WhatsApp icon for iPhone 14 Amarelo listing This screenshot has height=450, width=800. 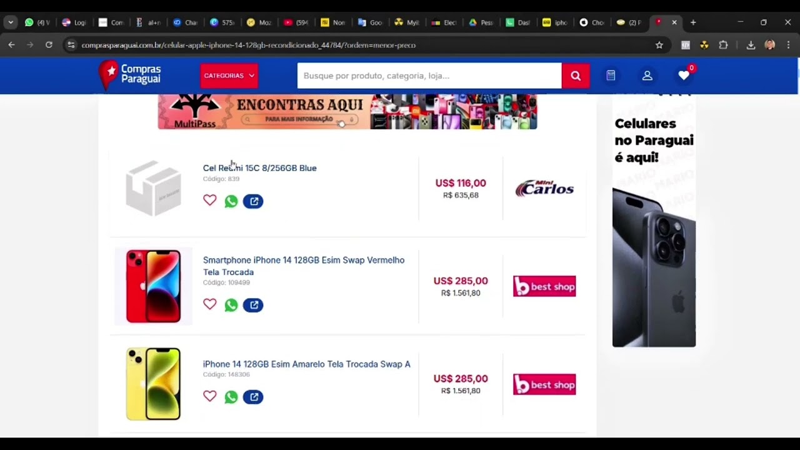click(x=231, y=397)
